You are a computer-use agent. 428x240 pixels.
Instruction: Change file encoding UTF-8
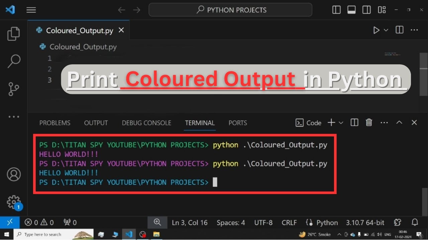pos(263,223)
